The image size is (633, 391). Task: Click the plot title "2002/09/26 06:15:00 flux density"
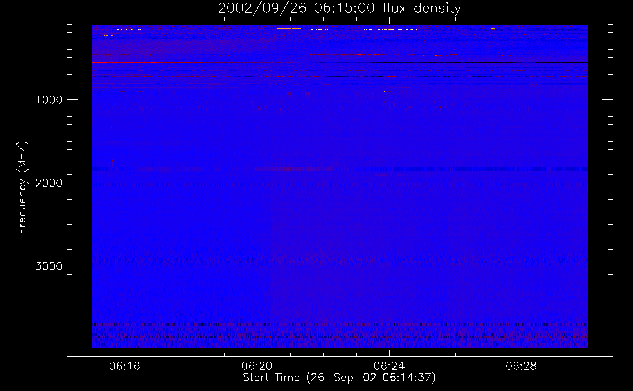point(339,8)
